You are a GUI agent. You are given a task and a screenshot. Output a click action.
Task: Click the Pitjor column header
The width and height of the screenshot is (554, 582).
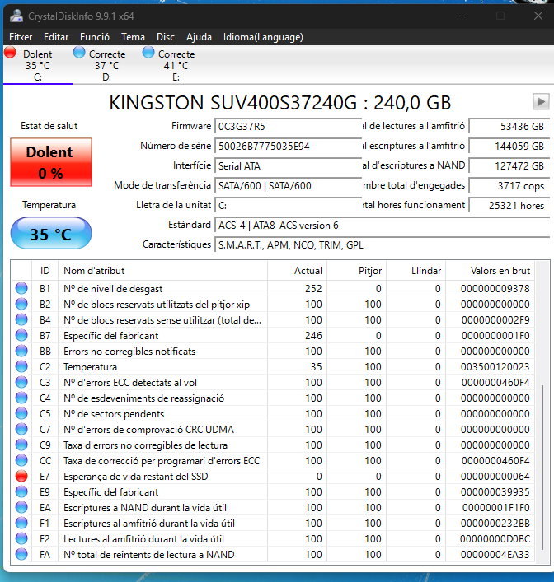357,271
